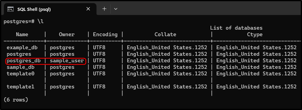302x110 pixels.
Task: Click the sample_user owner value
Action: tap(67, 61)
